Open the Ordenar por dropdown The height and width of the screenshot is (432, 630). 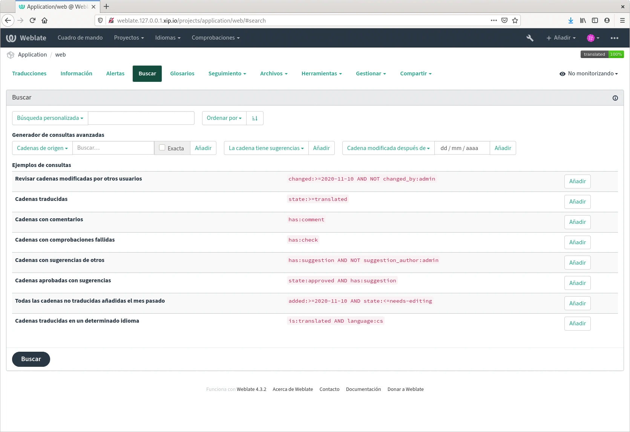point(224,118)
